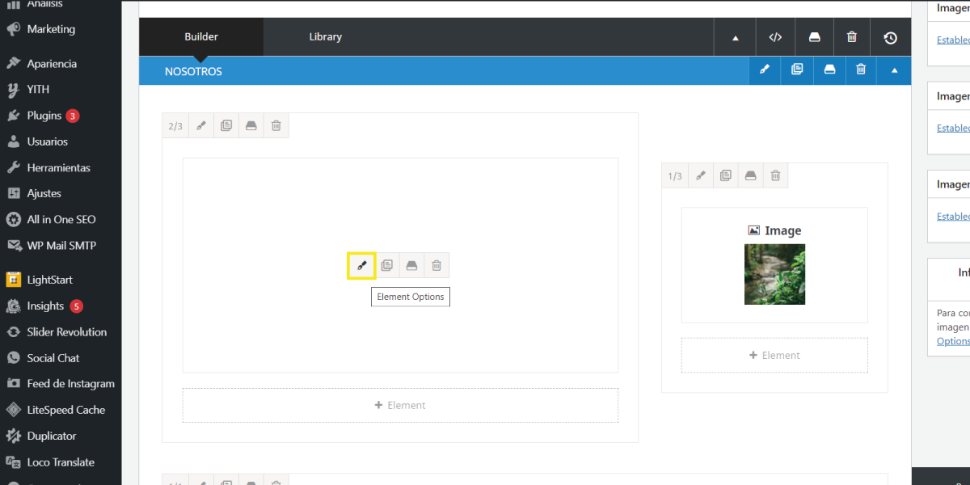Toggle all containers with top toolbar arrow
Image resolution: width=970 pixels, height=485 pixels.
[736, 37]
